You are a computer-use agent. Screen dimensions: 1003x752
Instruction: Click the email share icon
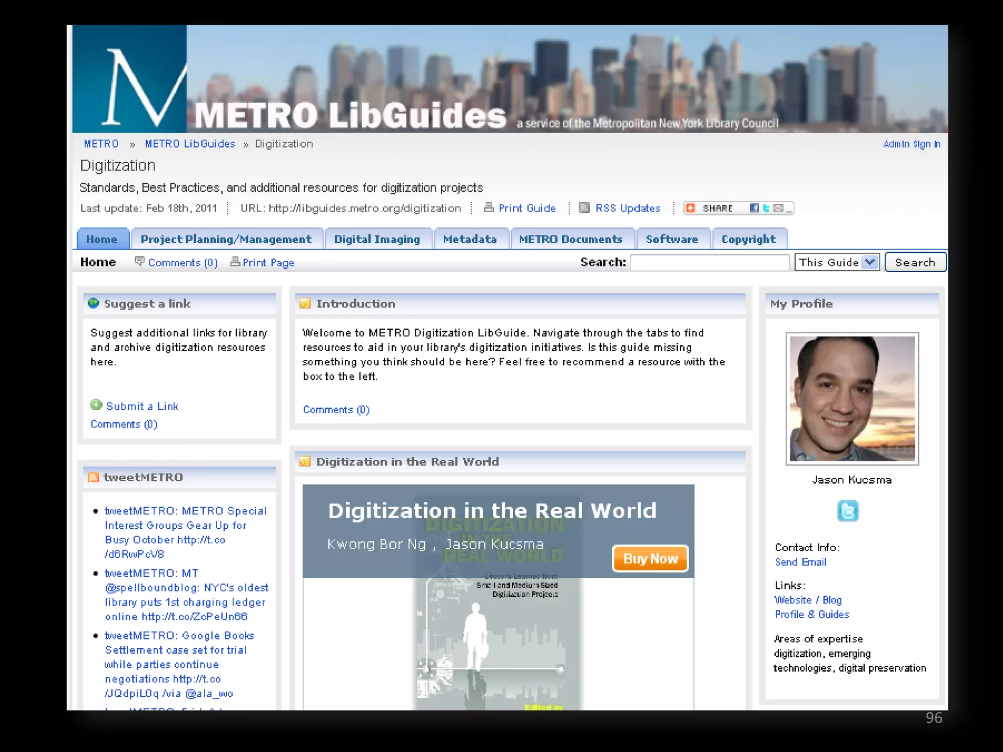778,208
